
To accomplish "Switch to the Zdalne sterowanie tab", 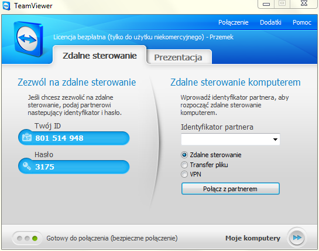I will coord(100,56).
